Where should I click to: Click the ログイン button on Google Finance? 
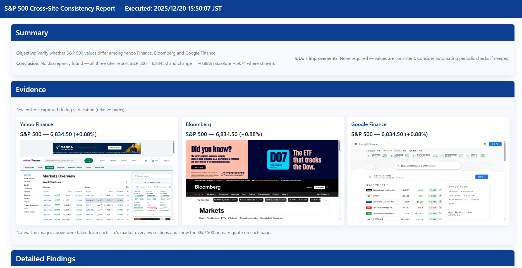(x=495, y=144)
